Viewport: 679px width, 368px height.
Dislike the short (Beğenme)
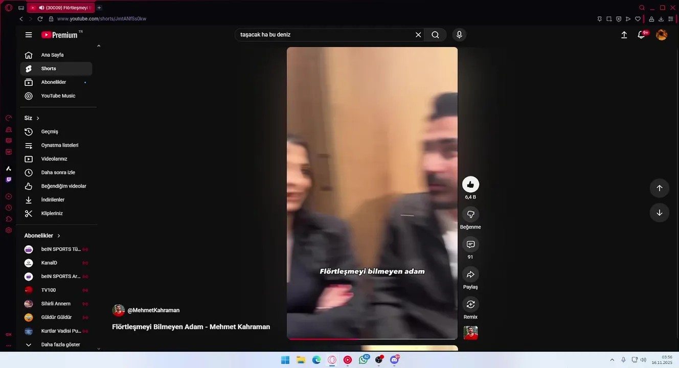click(x=470, y=215)
